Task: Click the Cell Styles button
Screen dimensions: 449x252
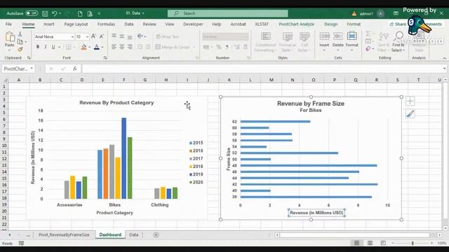Action: [304, 42]
